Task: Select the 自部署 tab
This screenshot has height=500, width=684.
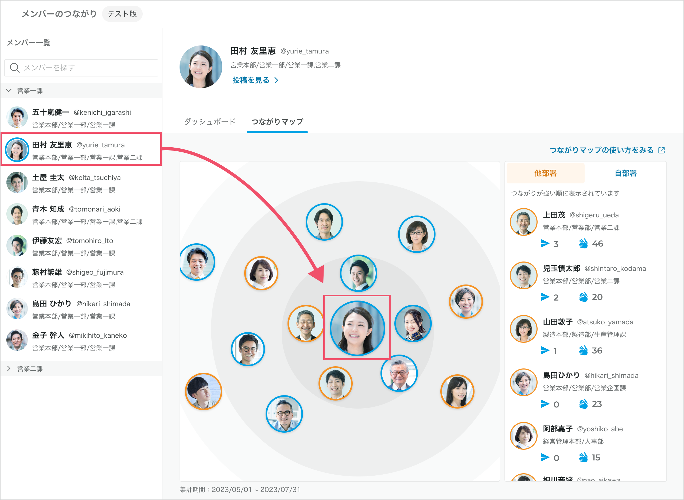Action: tap(626, 173)
